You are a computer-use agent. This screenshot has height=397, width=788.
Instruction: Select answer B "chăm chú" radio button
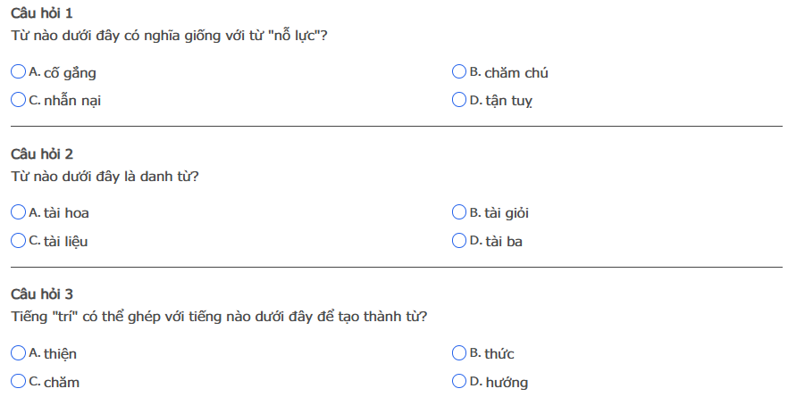pyautogui.click(x=460, y=71)
